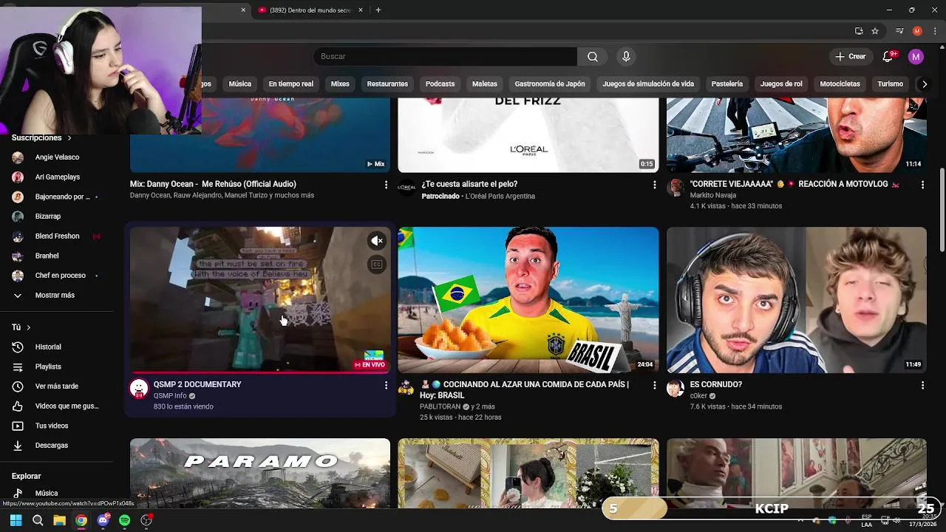Expand the 'Tú' section chevron

(29, 327)
